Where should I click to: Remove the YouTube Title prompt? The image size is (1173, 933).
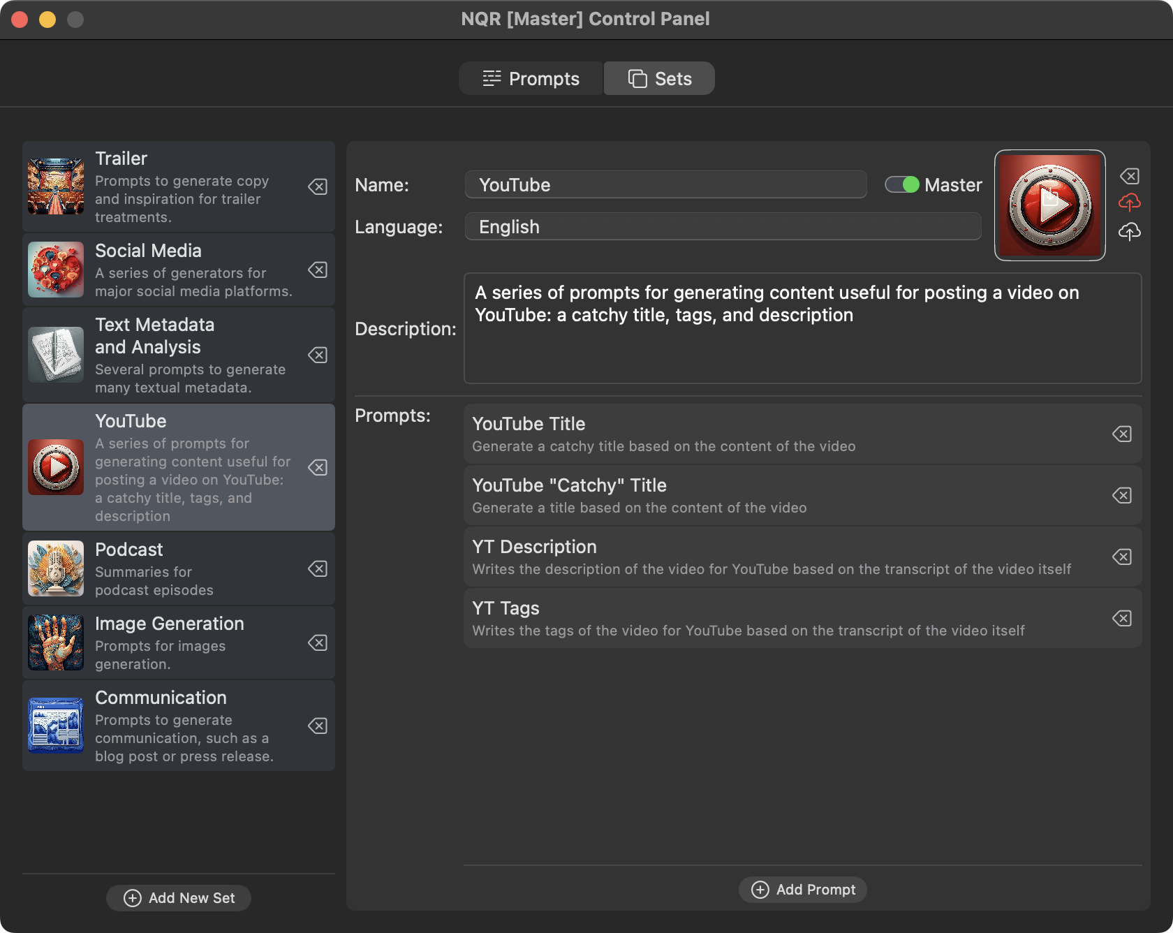click(1121, 434)
